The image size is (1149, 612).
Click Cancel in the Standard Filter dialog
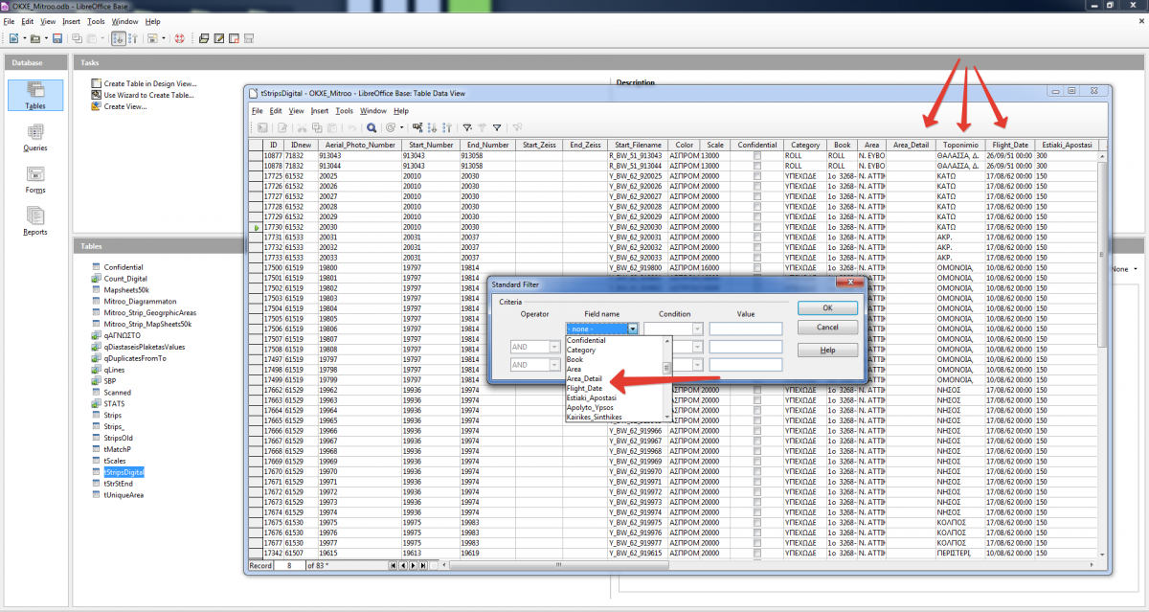[x=827, y=327]
